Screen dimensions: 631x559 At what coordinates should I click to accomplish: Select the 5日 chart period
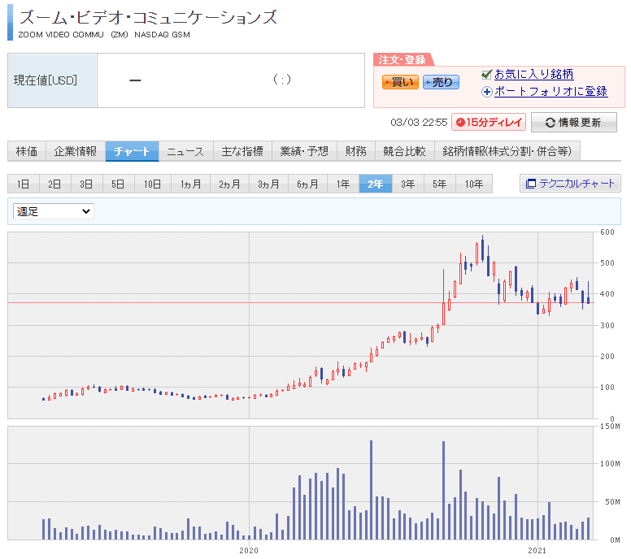pos(119,184)
